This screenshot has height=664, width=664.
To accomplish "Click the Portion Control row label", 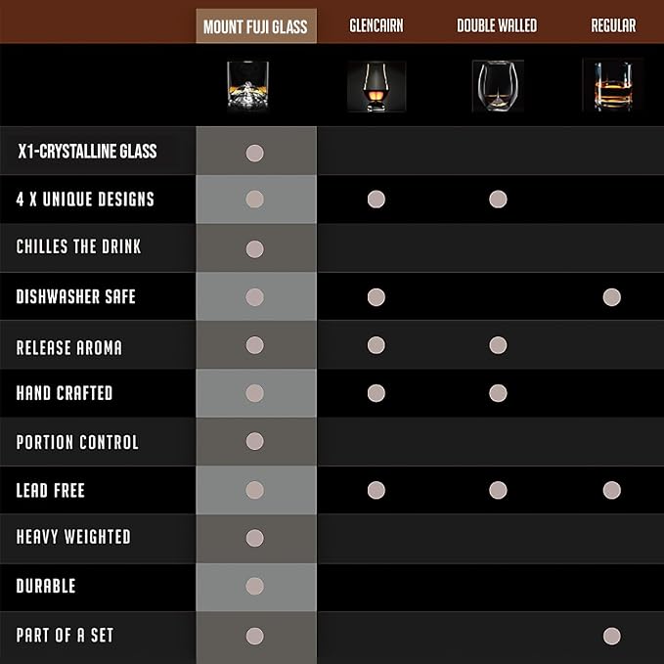I will (x=77, y=442).
